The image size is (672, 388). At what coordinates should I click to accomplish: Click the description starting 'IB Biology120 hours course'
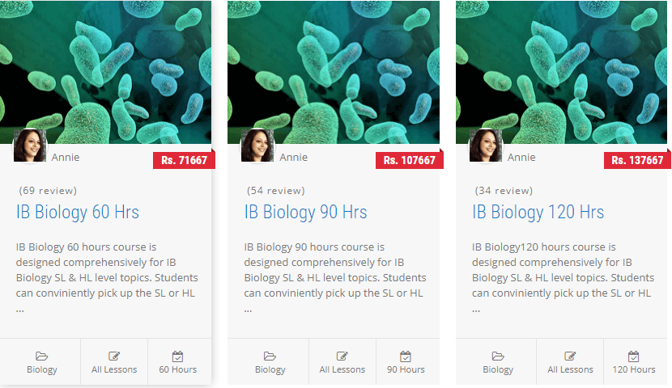click(564, 277)
